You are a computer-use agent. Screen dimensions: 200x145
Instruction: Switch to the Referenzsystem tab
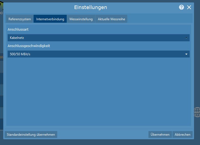point(20,19)
